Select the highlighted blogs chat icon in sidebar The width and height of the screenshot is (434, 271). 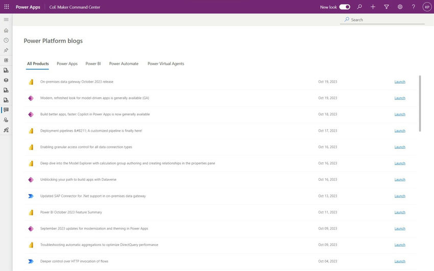point(6,110)
